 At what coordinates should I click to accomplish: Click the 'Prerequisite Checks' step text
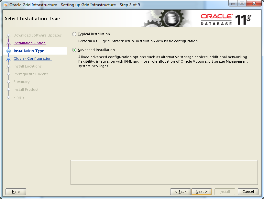[x=31, y=74]
